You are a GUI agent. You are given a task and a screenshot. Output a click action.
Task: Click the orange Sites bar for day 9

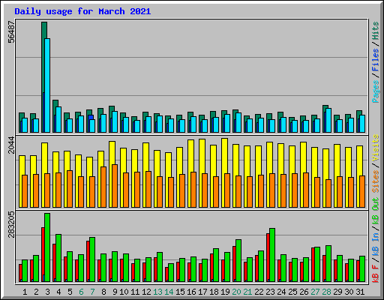(115, 186)
